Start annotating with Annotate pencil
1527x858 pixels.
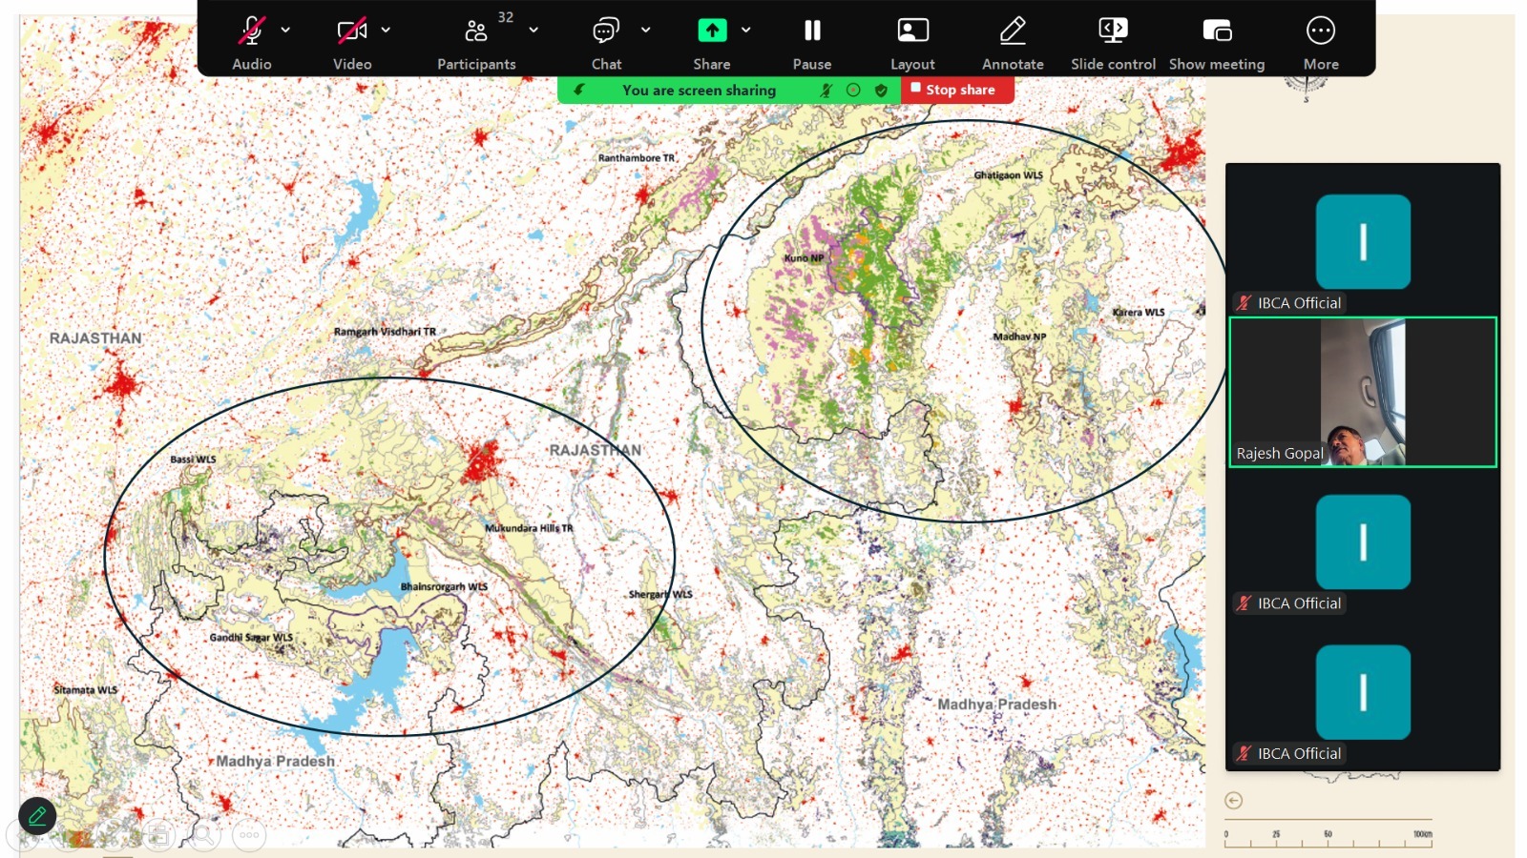(1013, 31)
